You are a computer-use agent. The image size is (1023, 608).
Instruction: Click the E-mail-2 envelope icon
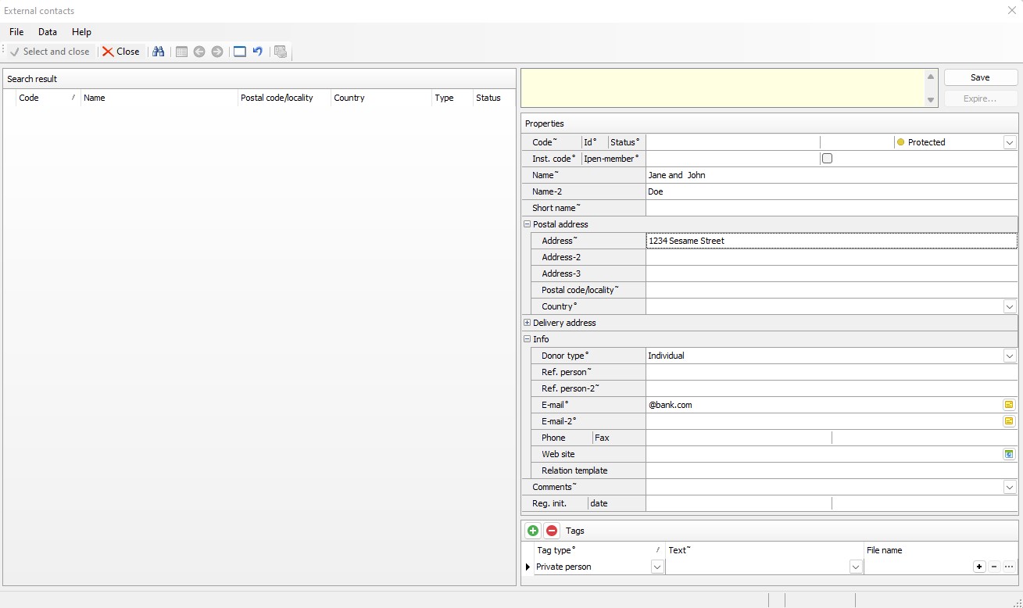point(1009,421)
